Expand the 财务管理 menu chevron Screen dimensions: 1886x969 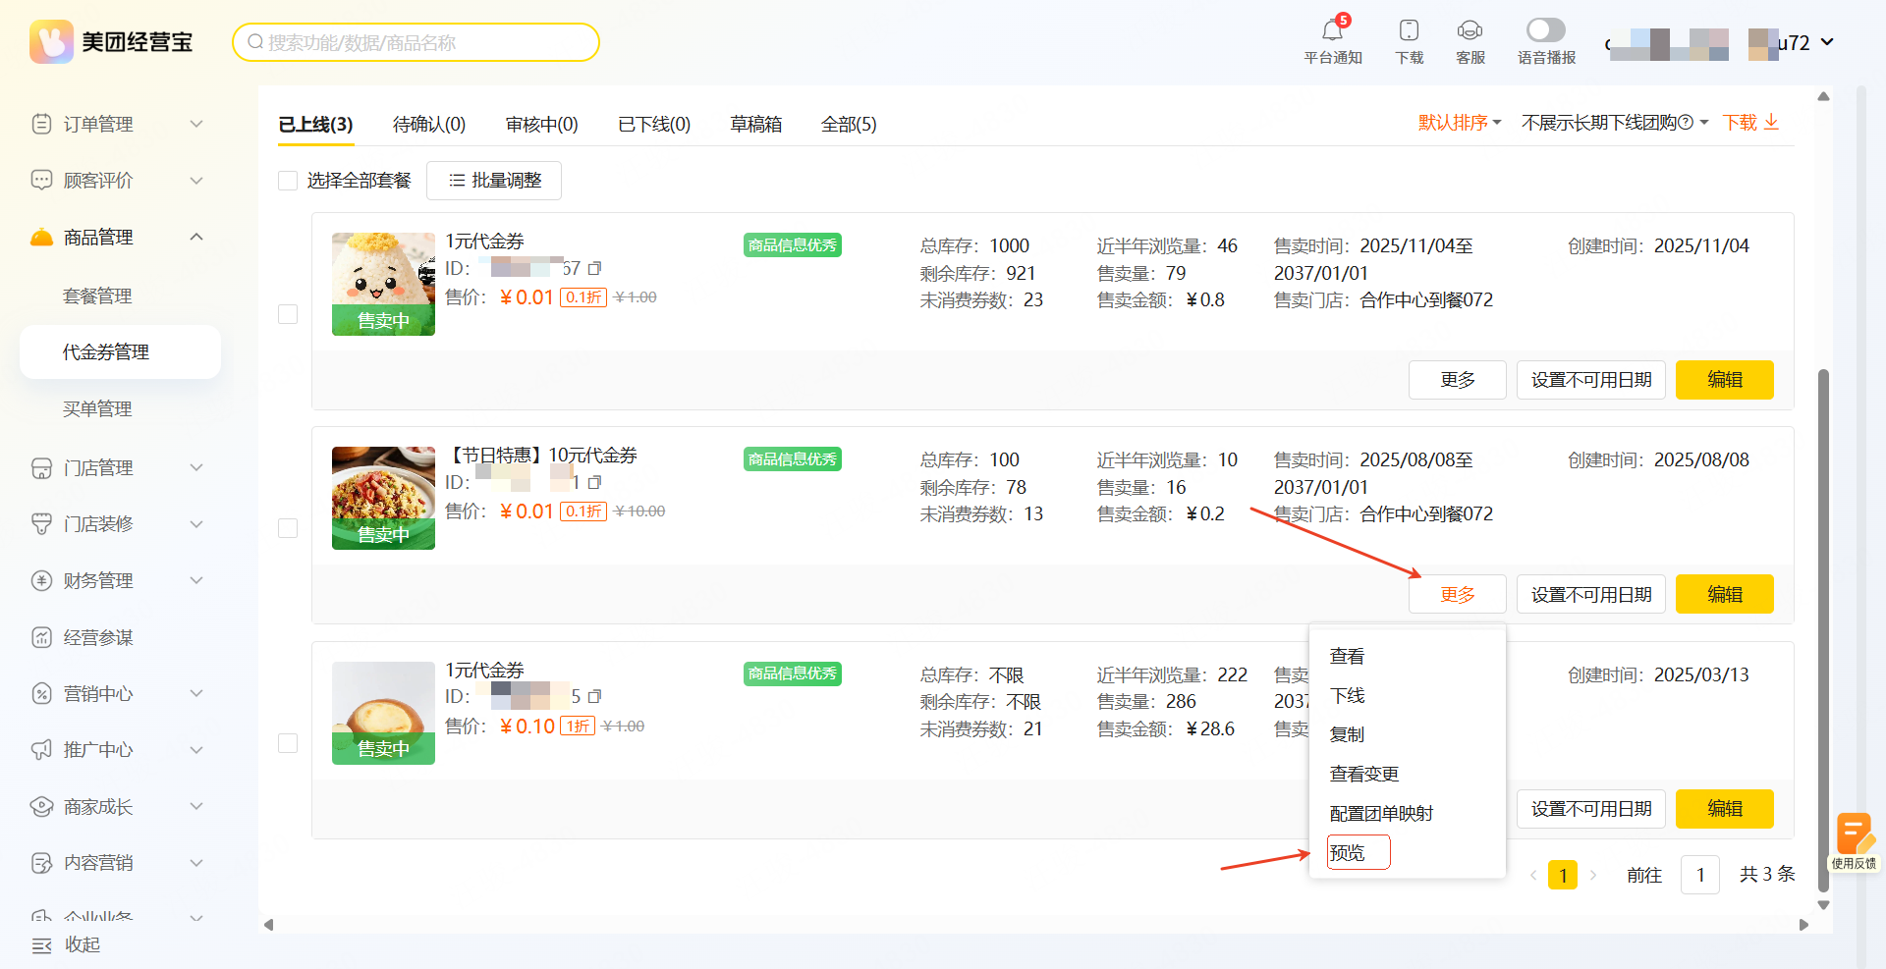[196, 581]
